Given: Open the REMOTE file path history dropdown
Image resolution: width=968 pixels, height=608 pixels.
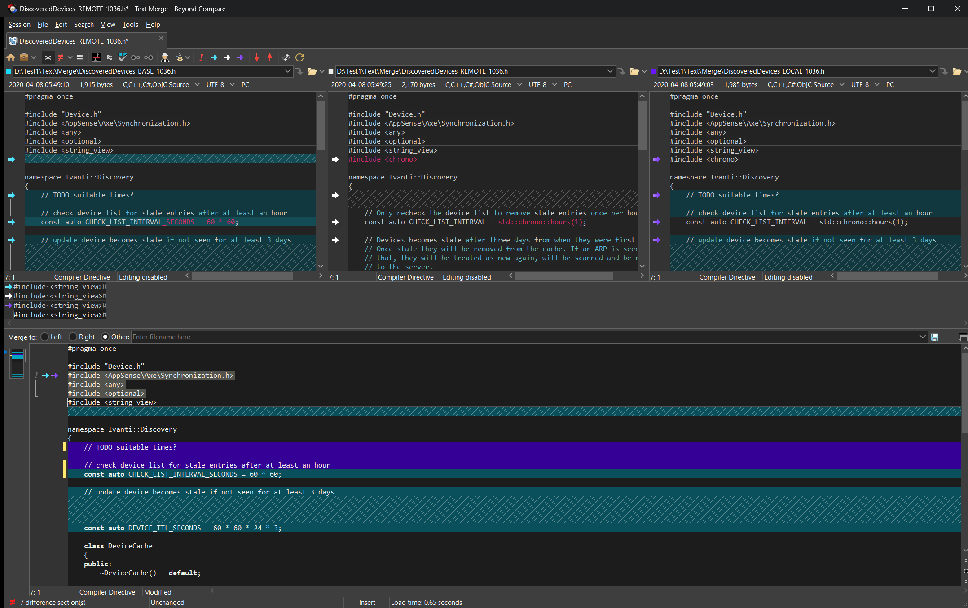Looking at the screenshot, I should [x=610, y=71].
